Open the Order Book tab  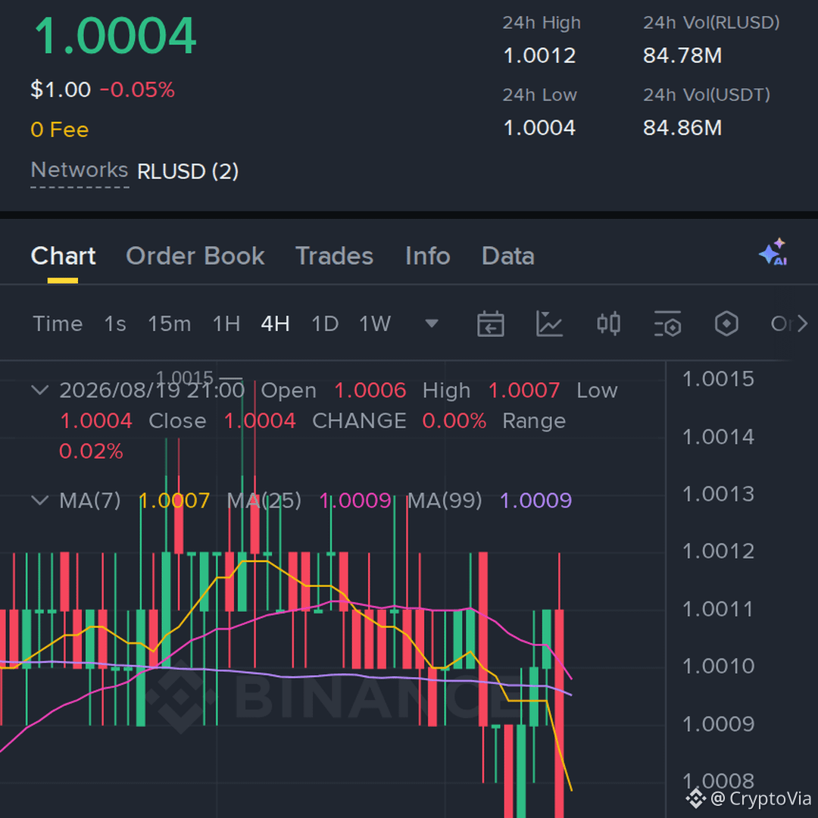(x=195, y=256)
